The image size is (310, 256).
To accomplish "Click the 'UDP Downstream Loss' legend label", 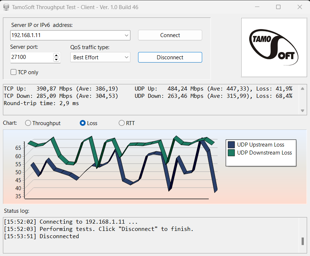I will pos(264,153).
